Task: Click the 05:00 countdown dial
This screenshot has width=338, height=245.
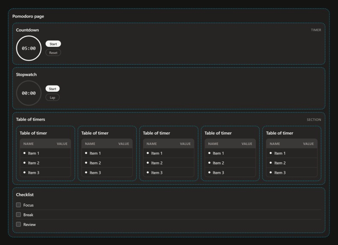Action: click(x=29, y=48)
